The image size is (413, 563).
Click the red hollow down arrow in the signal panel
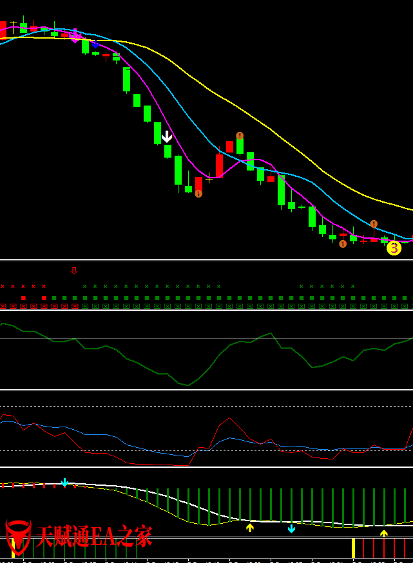pyautogui.click(x=74, y=270)
